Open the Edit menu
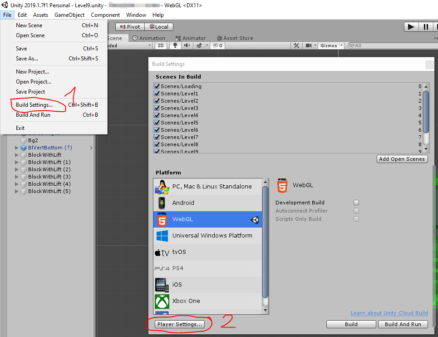 [22, 15]
